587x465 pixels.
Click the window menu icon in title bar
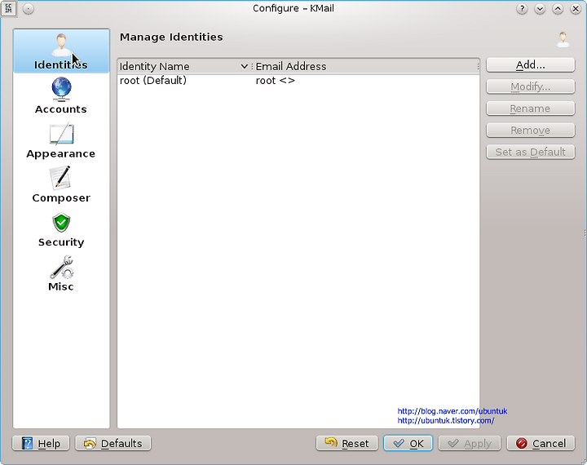click(9, 8)
